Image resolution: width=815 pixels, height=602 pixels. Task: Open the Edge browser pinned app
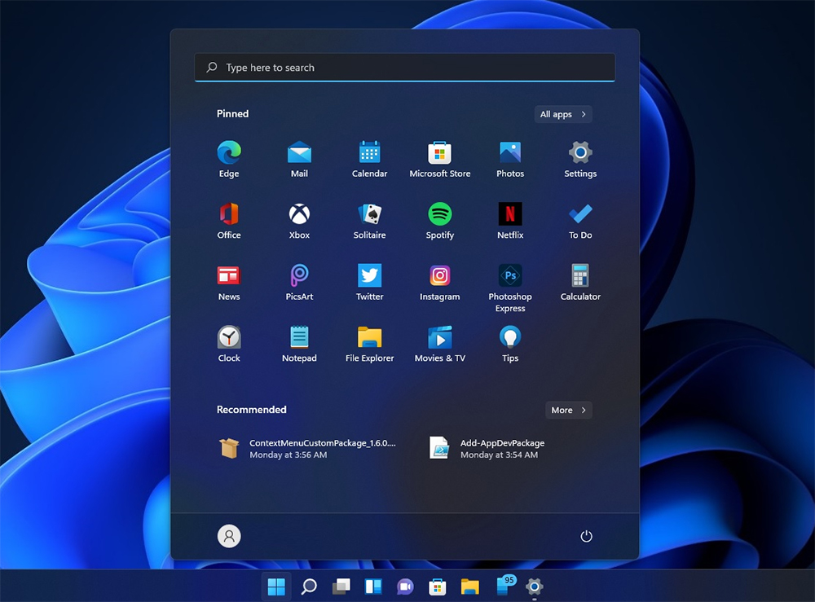click(229, 153)
